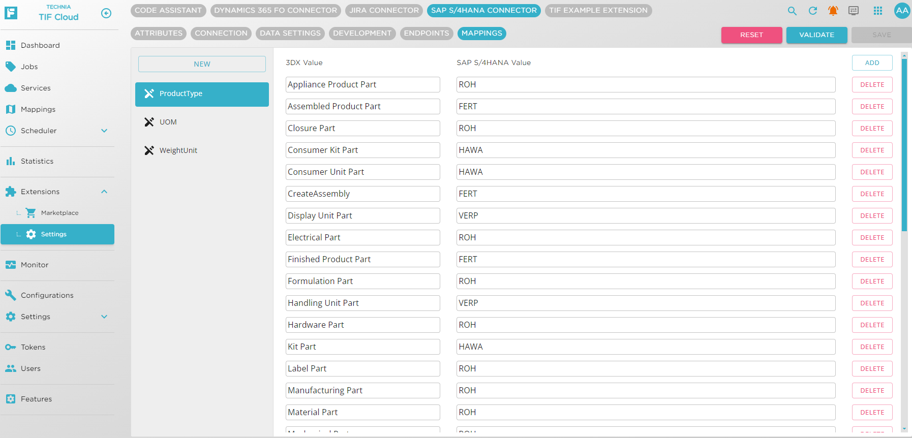Click the search magnifier icon
Viewport: 912px width, 438px height.
point(792,11)
